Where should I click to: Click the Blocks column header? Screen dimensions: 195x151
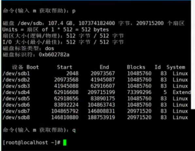click(x=136, y=67)
